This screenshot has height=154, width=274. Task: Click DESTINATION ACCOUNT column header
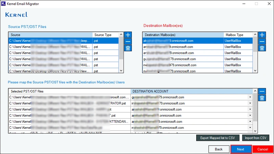click(191, 91)
